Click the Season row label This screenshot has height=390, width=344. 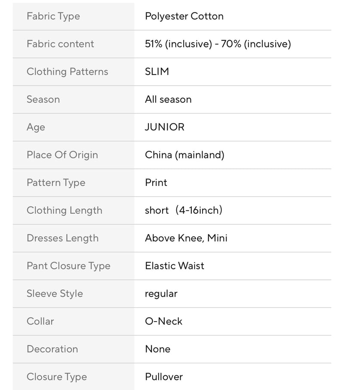(x=43, y=99)
